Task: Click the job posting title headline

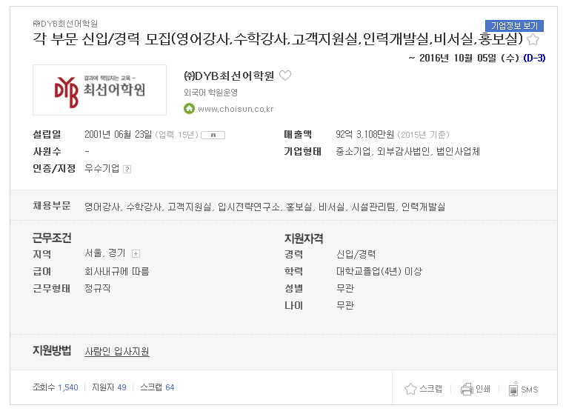Action: [x=278, y=39]
